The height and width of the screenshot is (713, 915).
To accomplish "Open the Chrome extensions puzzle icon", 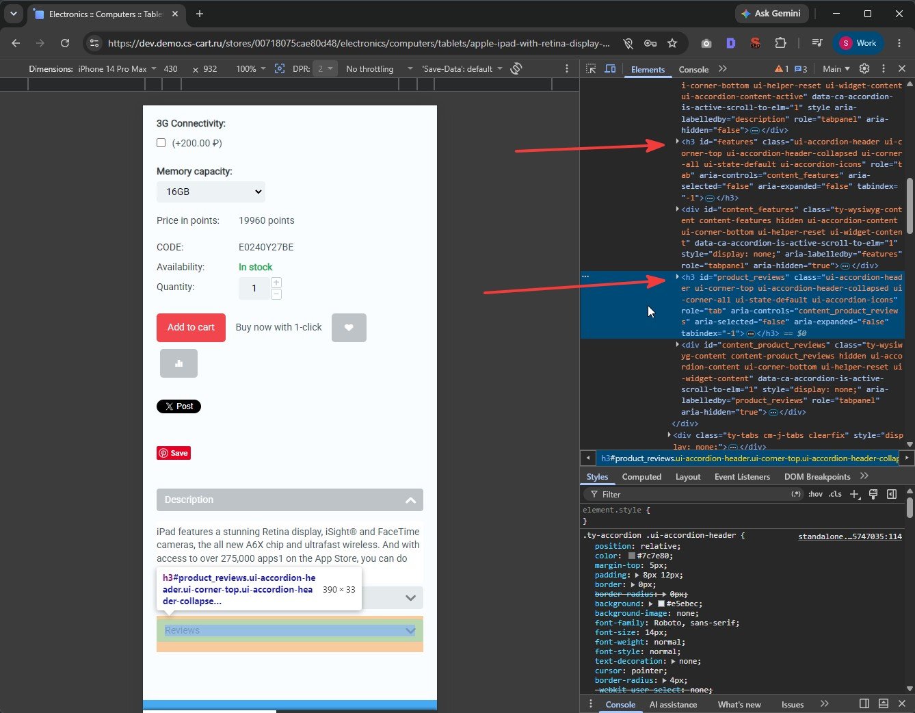I will (780, 43).
